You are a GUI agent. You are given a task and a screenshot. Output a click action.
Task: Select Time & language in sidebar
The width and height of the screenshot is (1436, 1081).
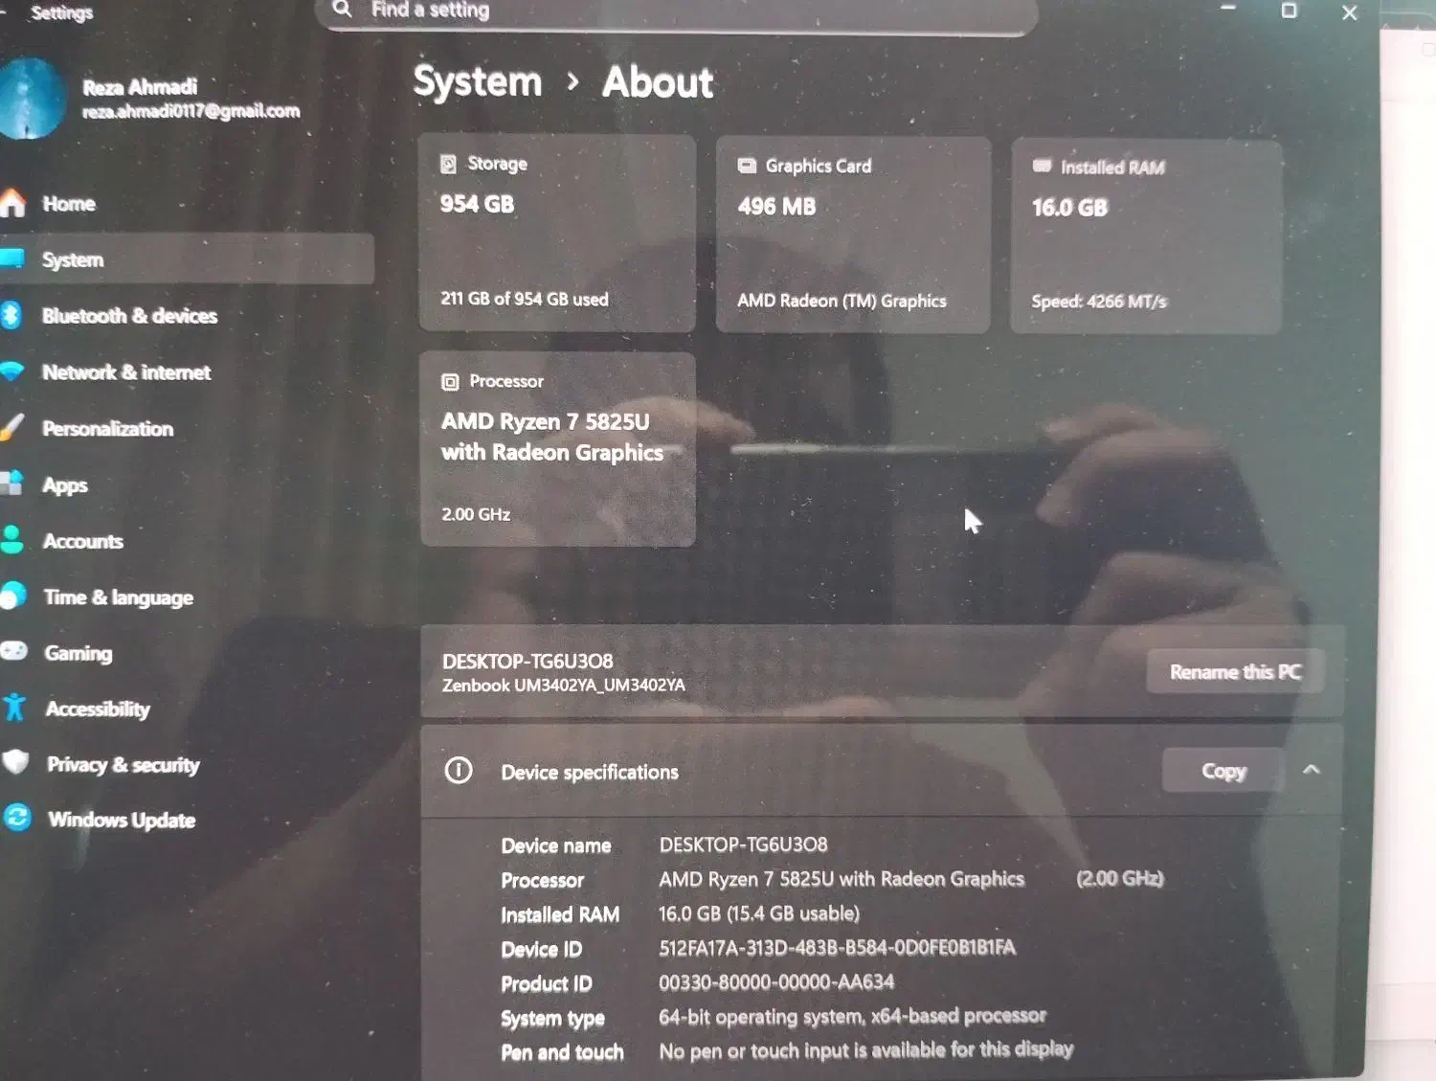14,597
